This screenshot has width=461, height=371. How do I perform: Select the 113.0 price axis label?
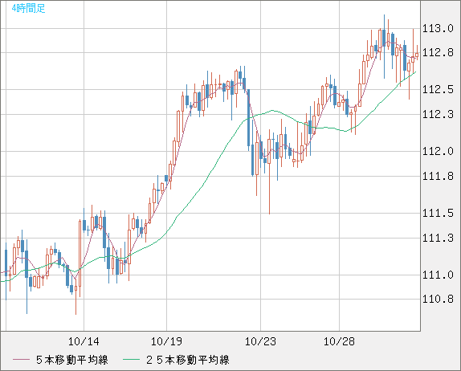point(438,29)
